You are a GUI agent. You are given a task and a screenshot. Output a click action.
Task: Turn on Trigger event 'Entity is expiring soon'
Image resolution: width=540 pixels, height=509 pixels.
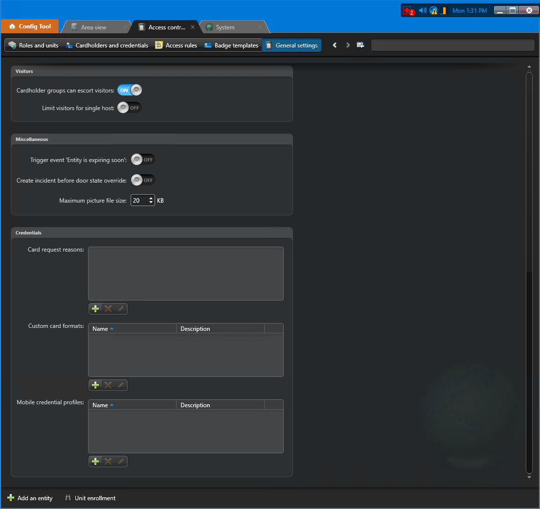tap(142, 159)
